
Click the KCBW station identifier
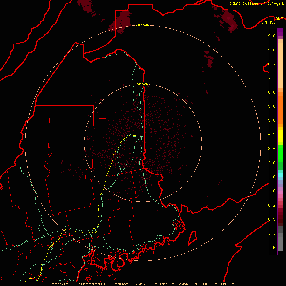183,284
